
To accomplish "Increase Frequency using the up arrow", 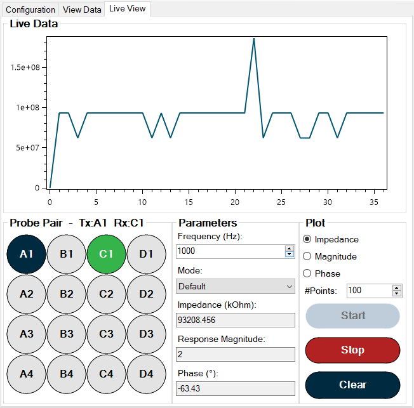I will click(x=290, y=248).
